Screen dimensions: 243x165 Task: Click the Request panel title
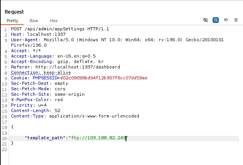pos(14,12)
